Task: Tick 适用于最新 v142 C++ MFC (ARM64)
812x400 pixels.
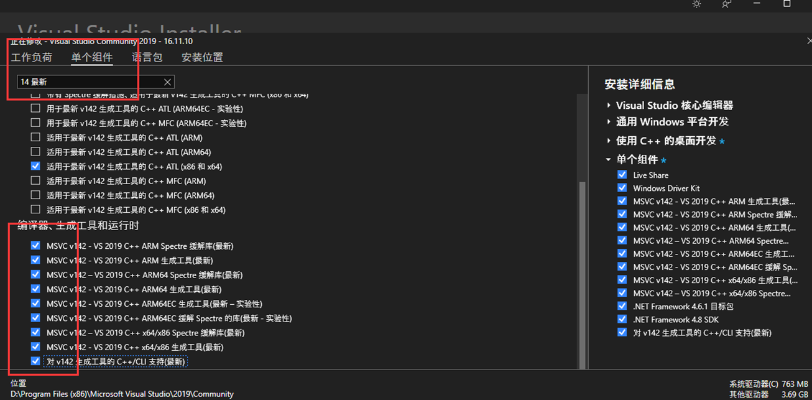Action: pyautogui.click(x=35, y=195)
